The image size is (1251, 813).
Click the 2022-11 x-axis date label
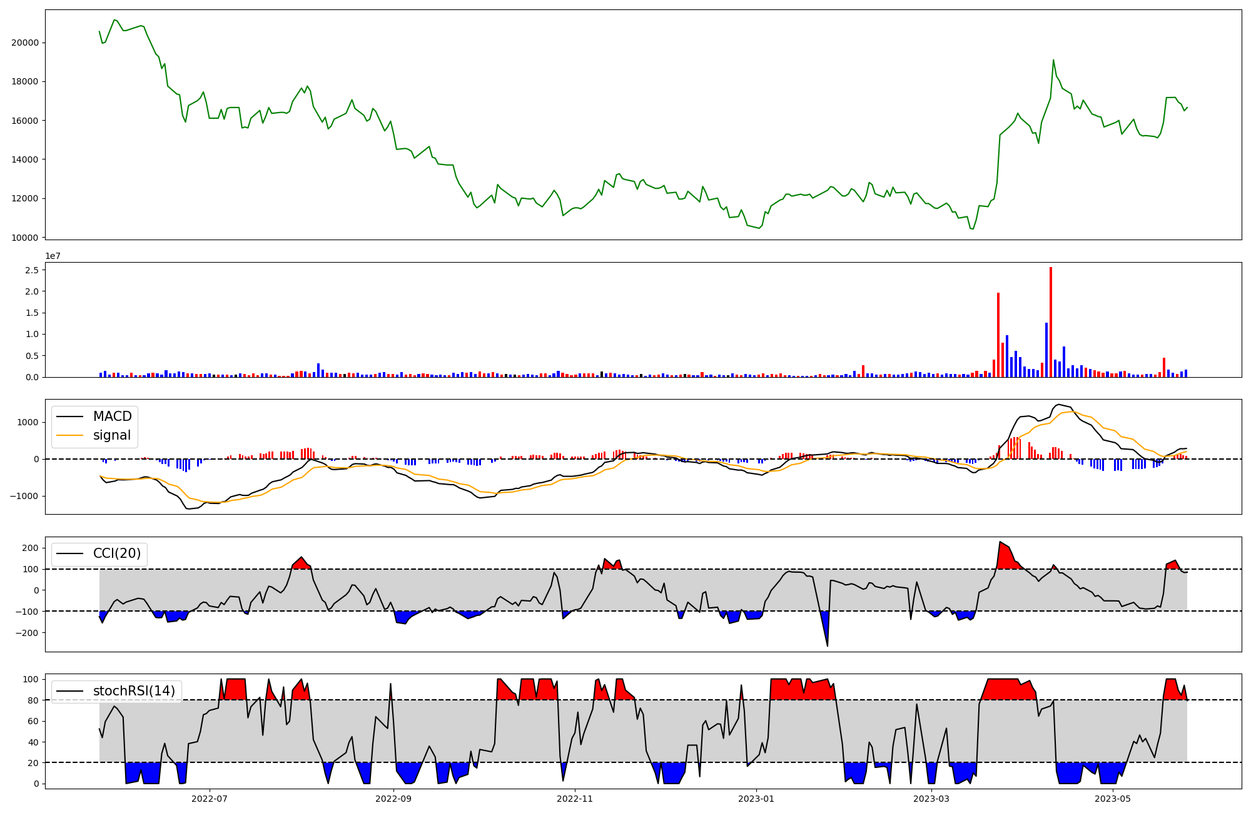point(575,799)
